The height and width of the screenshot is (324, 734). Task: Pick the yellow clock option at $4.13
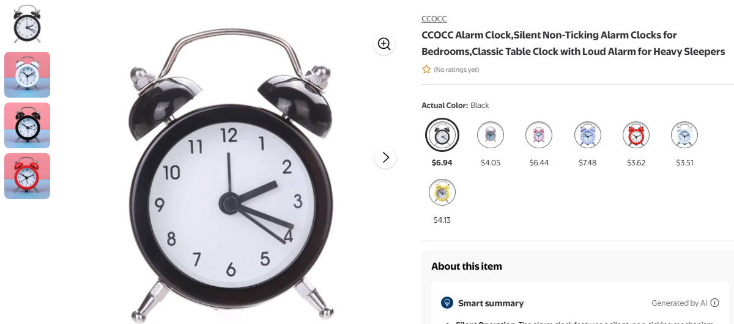coord(442,192)
